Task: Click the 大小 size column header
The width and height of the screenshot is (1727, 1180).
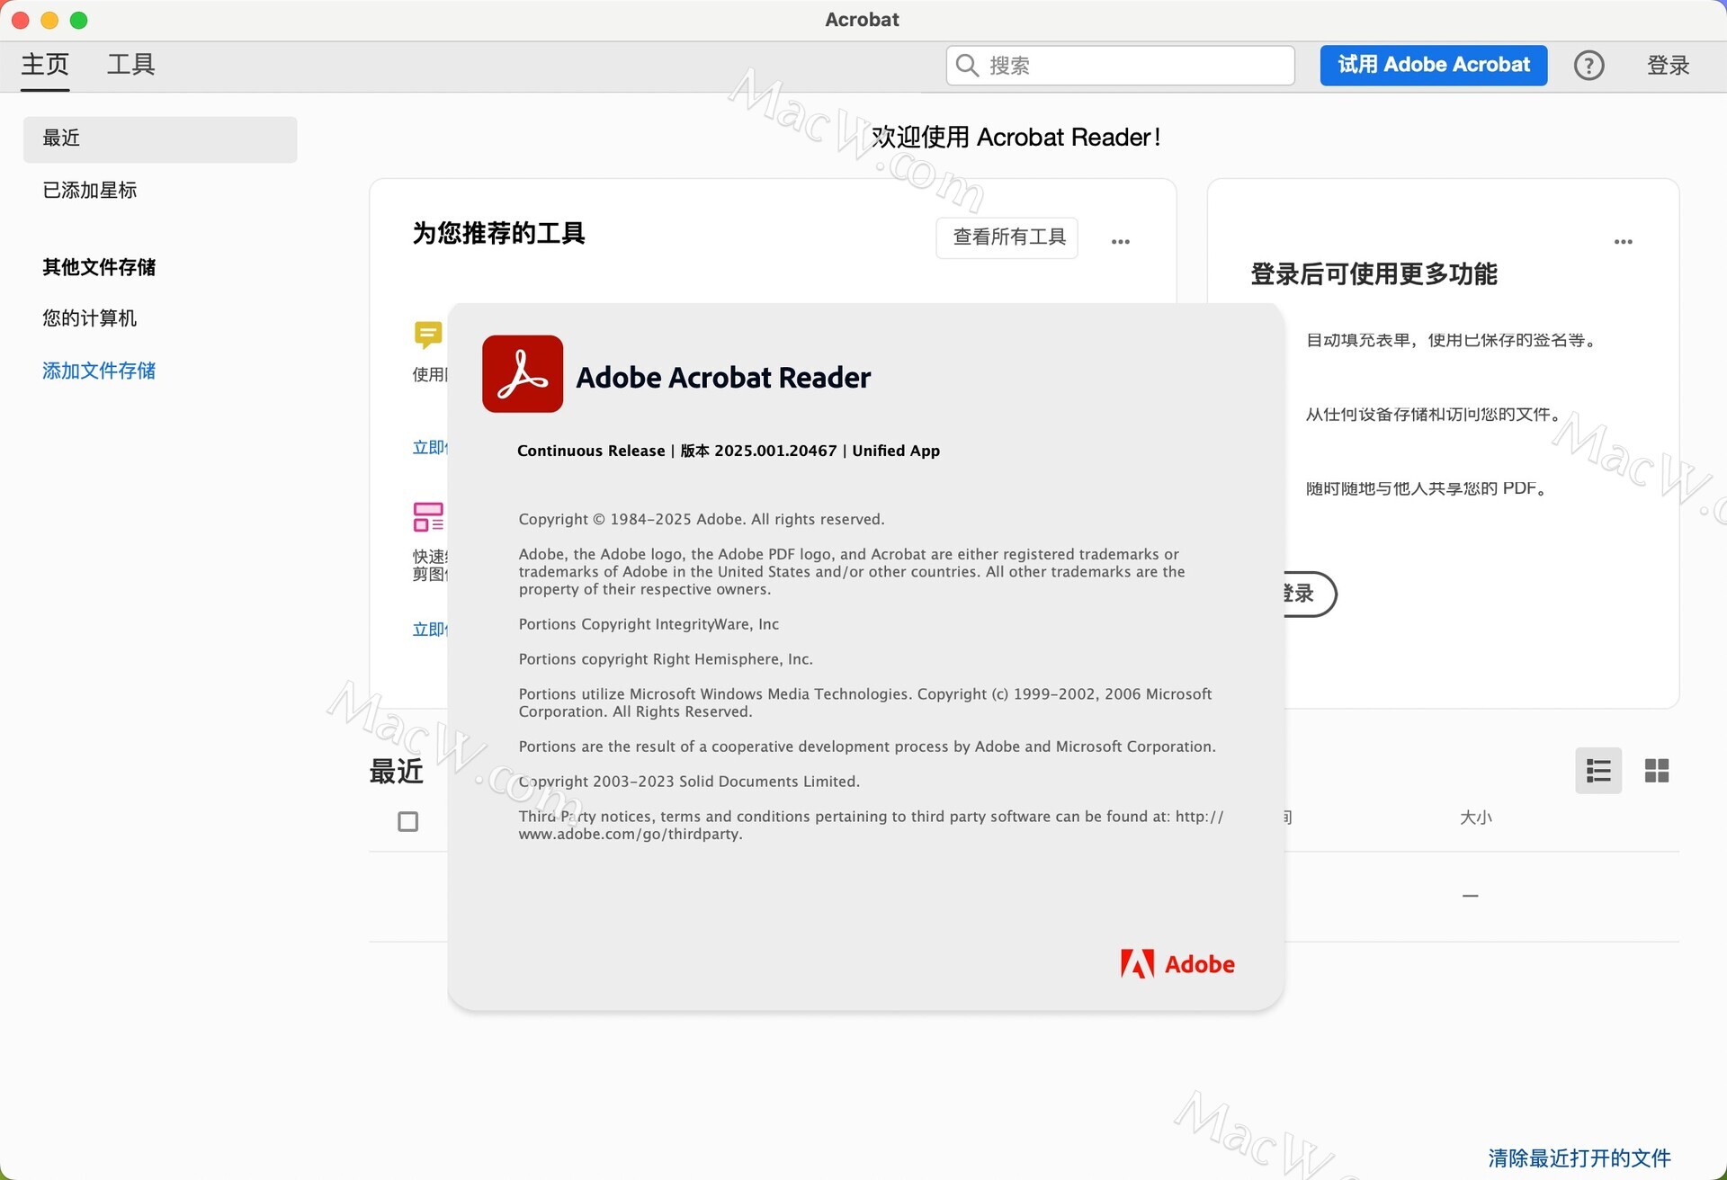Action: pos(1475,818)
